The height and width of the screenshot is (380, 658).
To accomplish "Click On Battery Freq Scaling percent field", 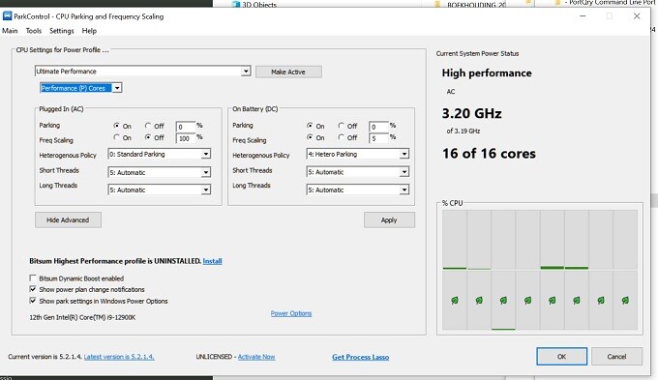I will [x=379, y=138].
